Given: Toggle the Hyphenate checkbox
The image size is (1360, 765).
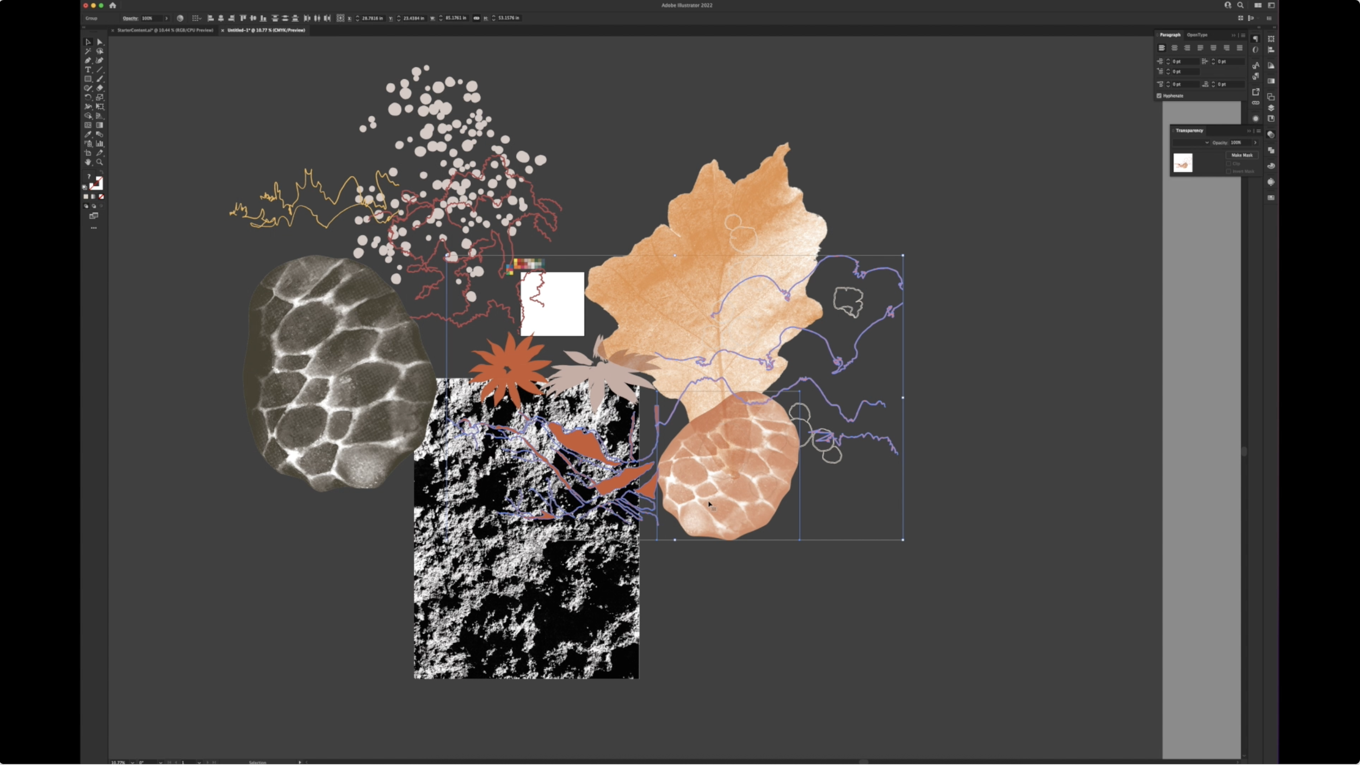Looking at the screenshot, I should point(1159,96).
